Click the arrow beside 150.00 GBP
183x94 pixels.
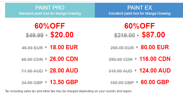coord(137,82)
